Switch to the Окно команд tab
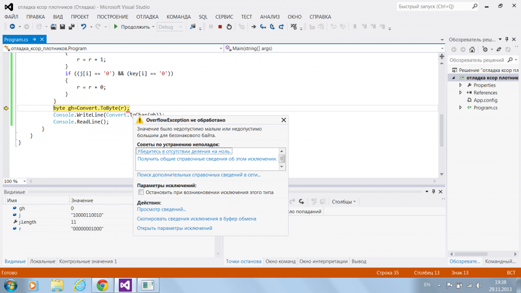The height and width of the screenshot is (293, 521). [280, 261]
